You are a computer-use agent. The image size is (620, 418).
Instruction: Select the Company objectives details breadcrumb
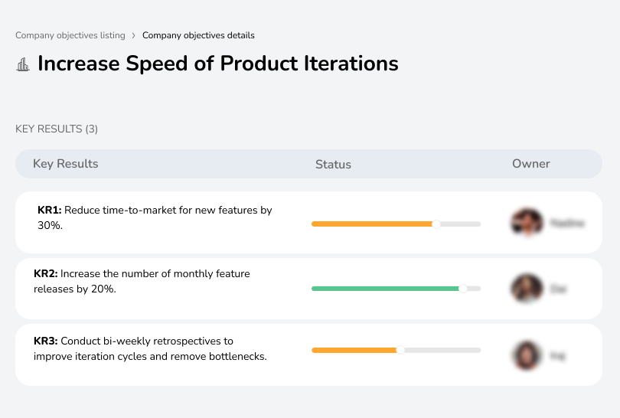[x=198, y=35]
